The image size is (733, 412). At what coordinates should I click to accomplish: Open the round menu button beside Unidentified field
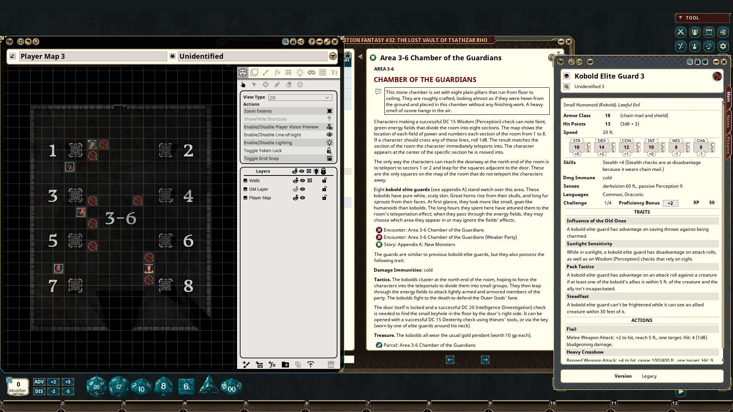(x=333, y=56)
